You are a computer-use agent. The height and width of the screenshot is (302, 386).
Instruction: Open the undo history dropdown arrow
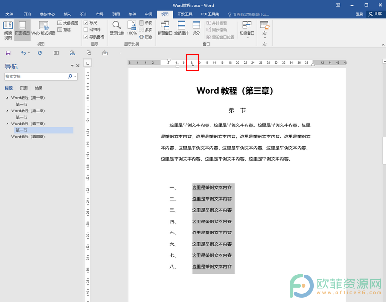(x=29, y=53)
